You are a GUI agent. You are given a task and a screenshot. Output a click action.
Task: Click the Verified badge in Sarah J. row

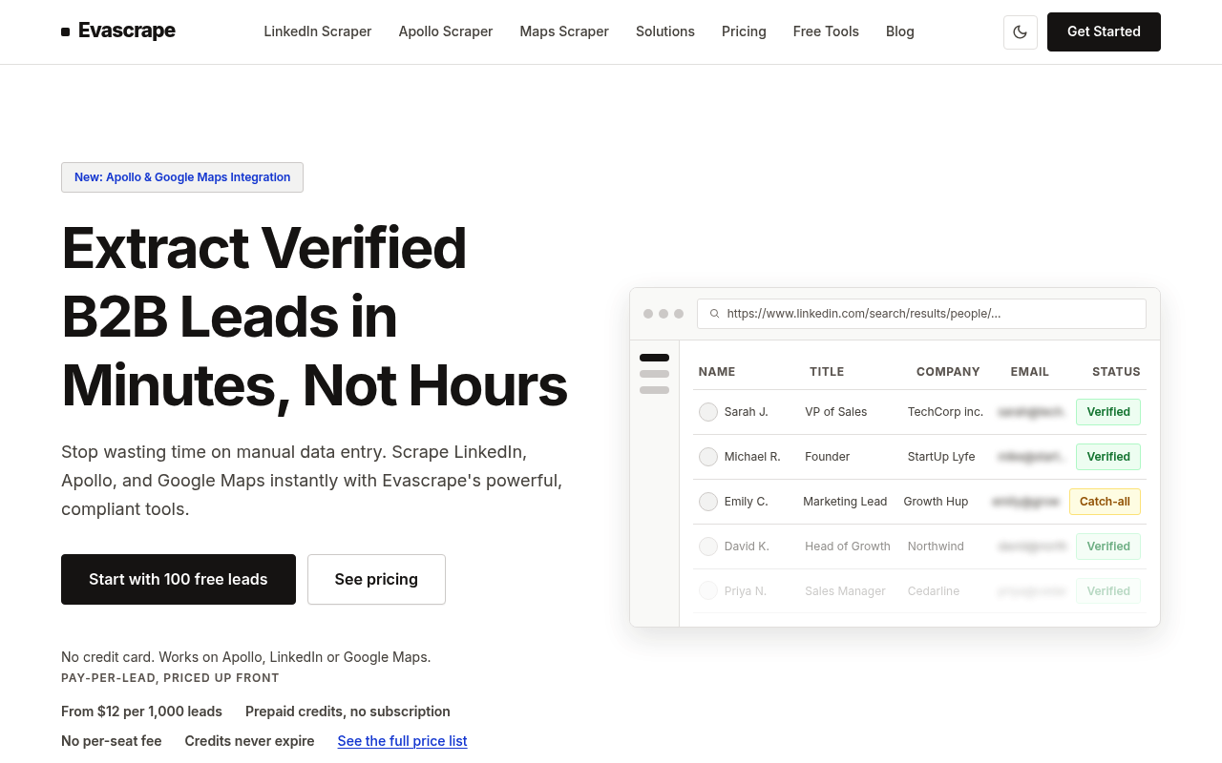(1108, 412)
